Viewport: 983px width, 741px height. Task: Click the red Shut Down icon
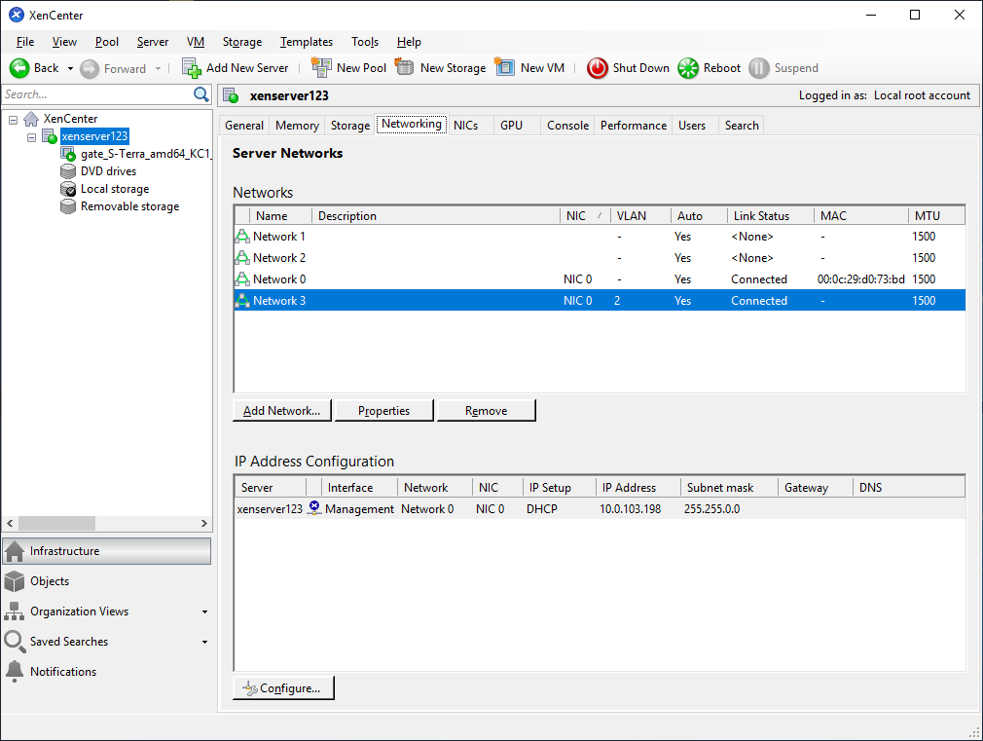pos(598,68)
